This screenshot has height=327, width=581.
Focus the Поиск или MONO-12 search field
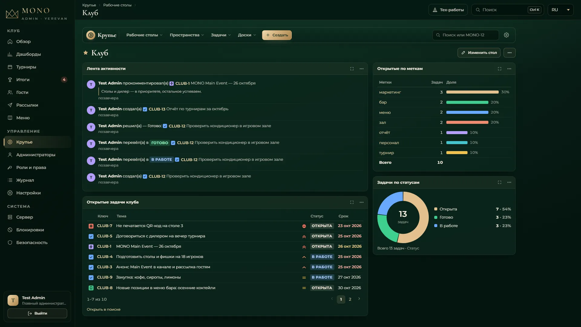(466, 35)
